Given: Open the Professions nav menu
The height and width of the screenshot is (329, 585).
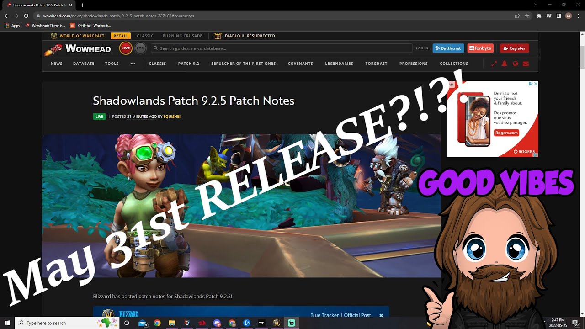Looking at the screenshot, I should coord(414,64).
